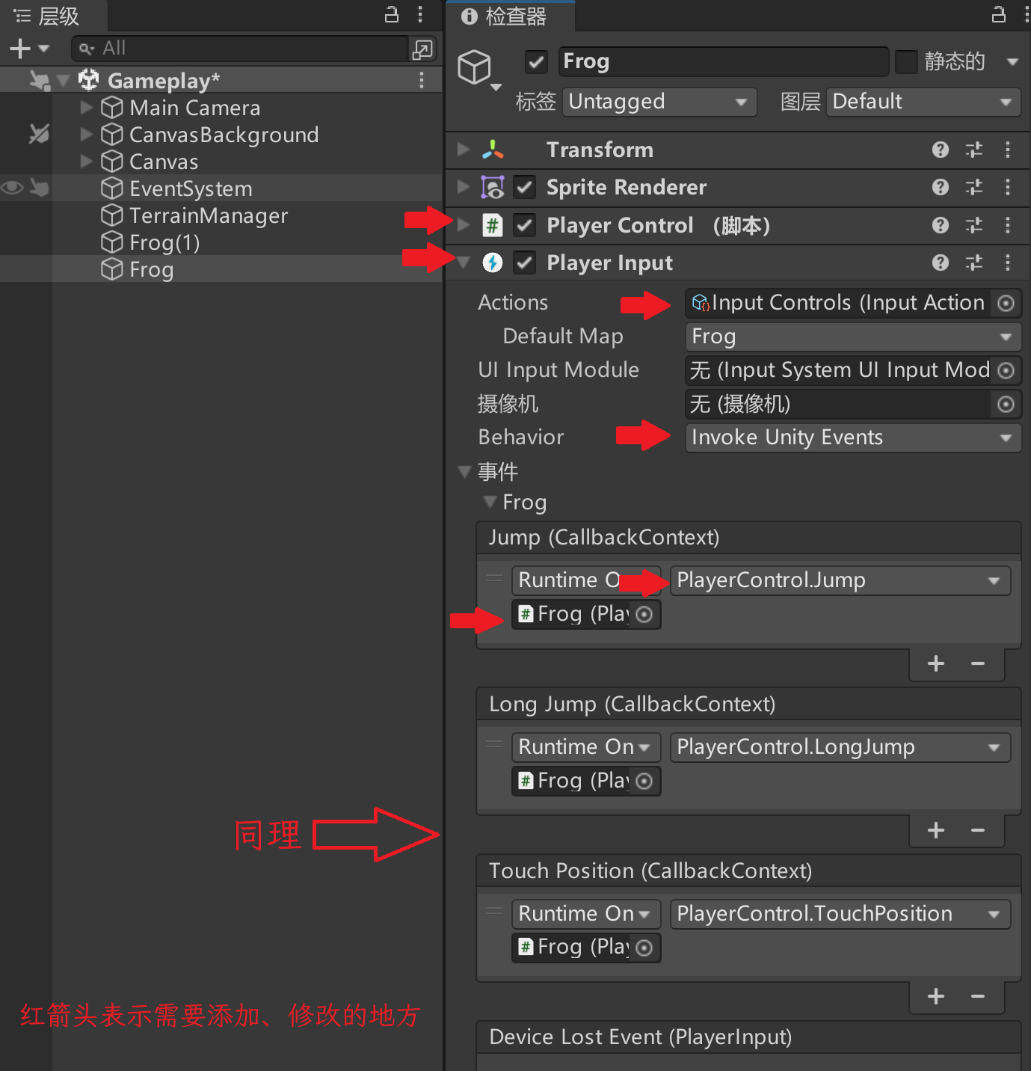This screenshot has height=1071, width=1031.
Task: Click the Actions object picker circle
Action: click(1006, 303)
